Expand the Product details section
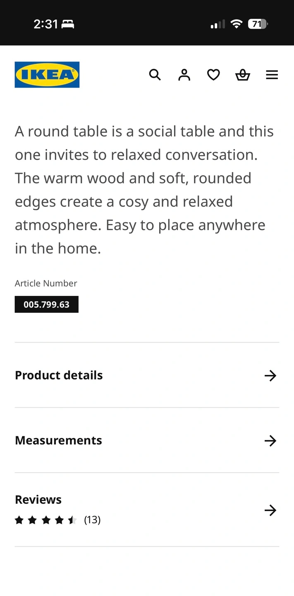Viewport: 294px width, 596px height. click(59, 375)
